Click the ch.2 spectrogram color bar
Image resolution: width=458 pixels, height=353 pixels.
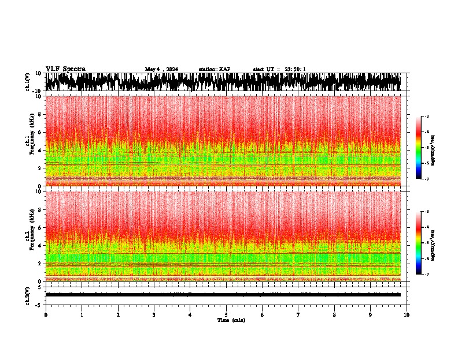[418, 243]
